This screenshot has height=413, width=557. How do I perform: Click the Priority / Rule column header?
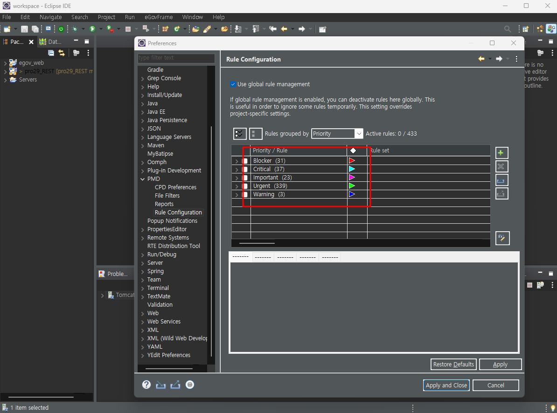pos(299,151)
